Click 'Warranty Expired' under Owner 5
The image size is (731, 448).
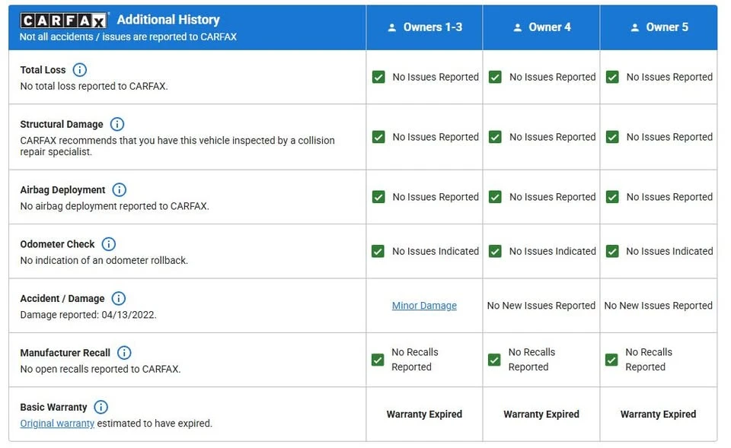pyautogui.click(x=658, y=415)
